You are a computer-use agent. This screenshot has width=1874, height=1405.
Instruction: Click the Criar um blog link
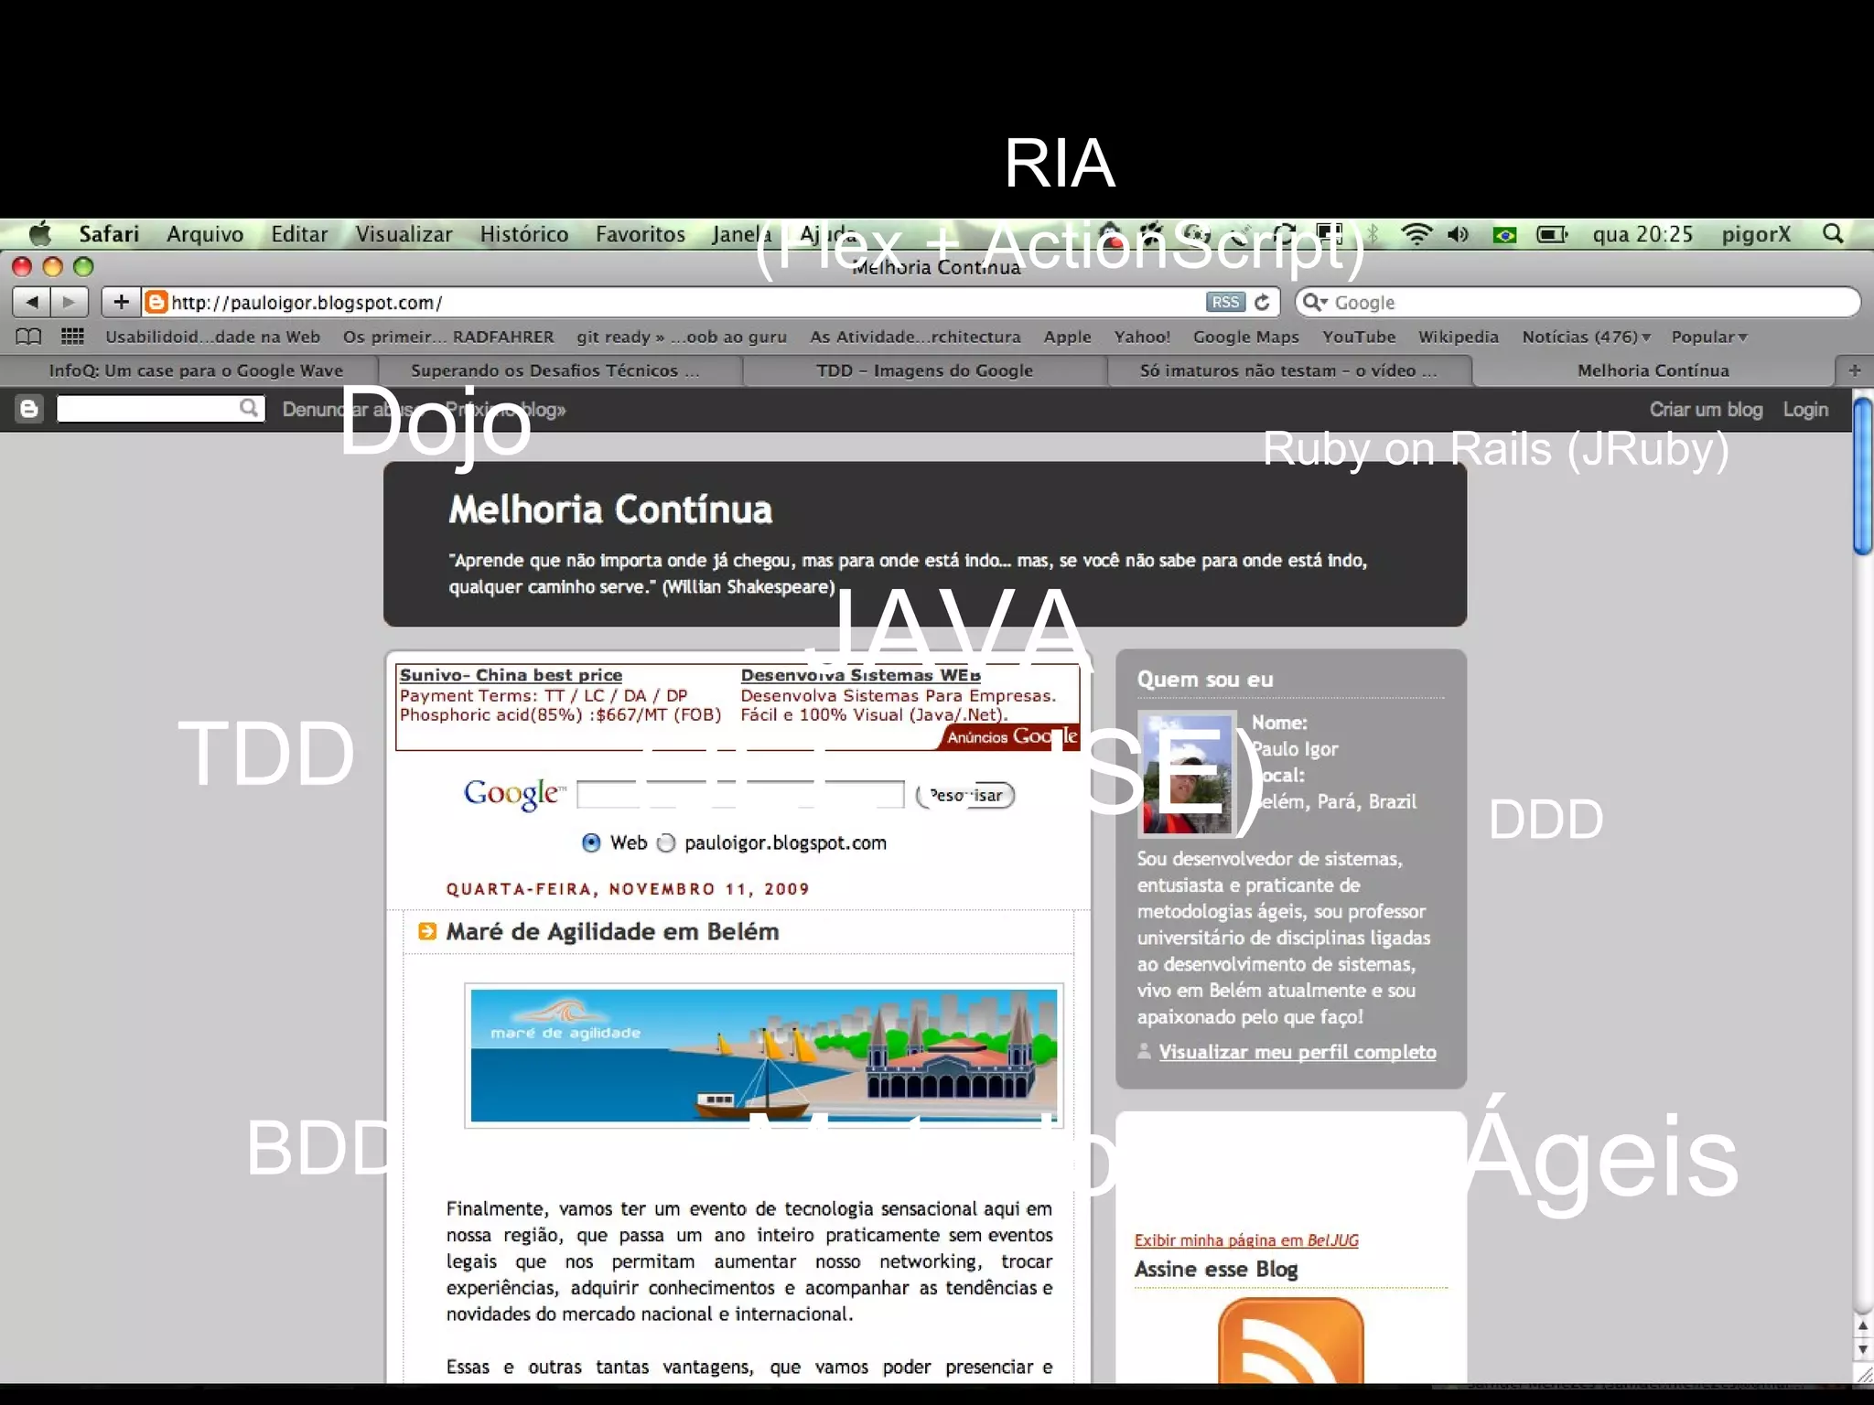tap(1706, 409)
